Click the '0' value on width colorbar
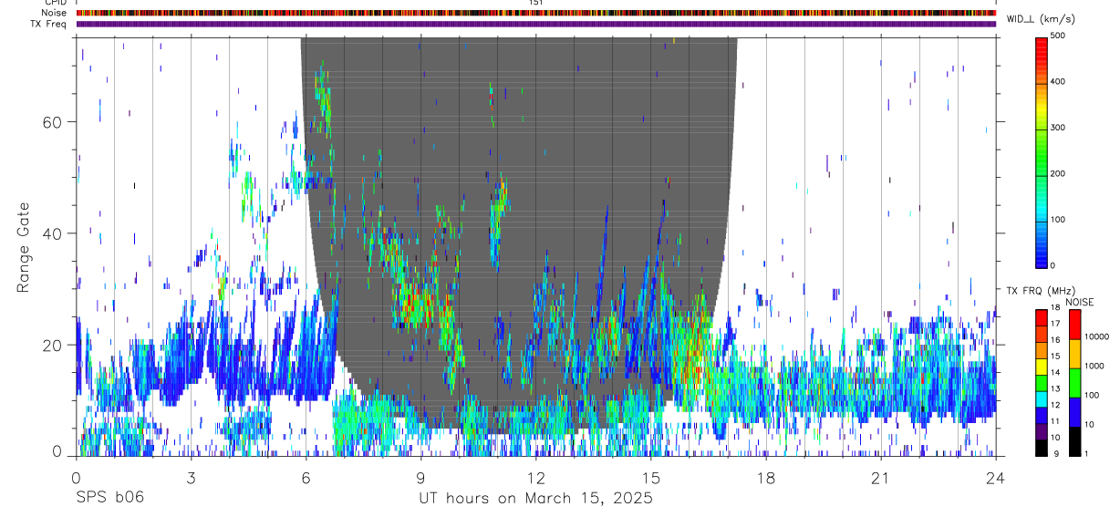 1053,265
